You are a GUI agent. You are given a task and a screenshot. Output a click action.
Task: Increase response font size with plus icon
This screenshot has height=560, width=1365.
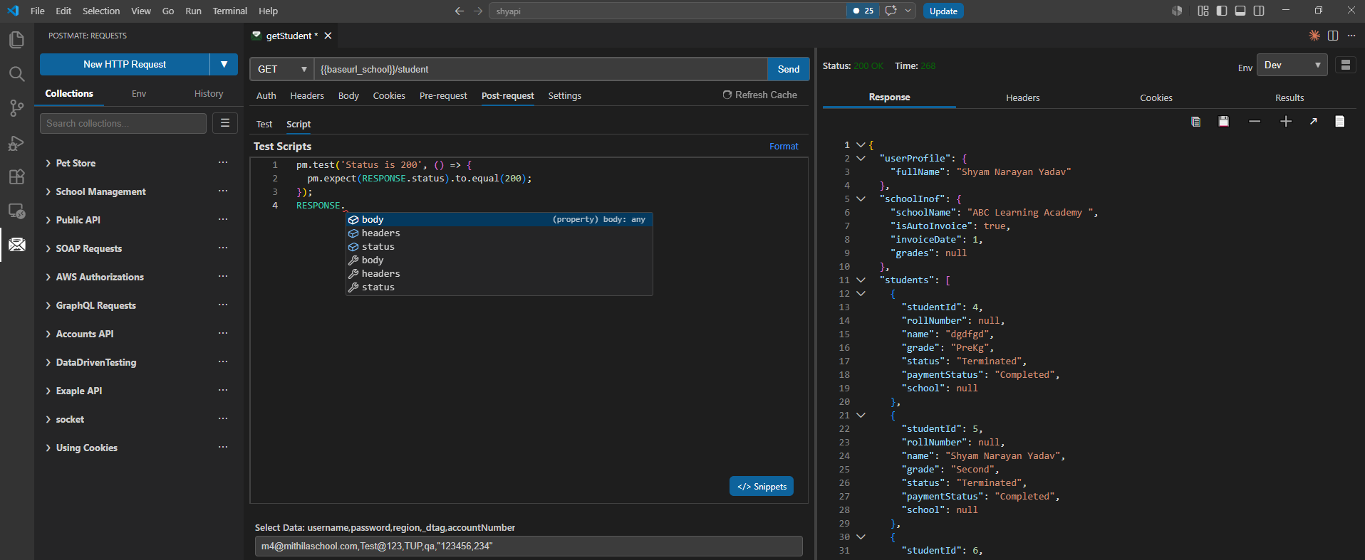coord(1286,122)
